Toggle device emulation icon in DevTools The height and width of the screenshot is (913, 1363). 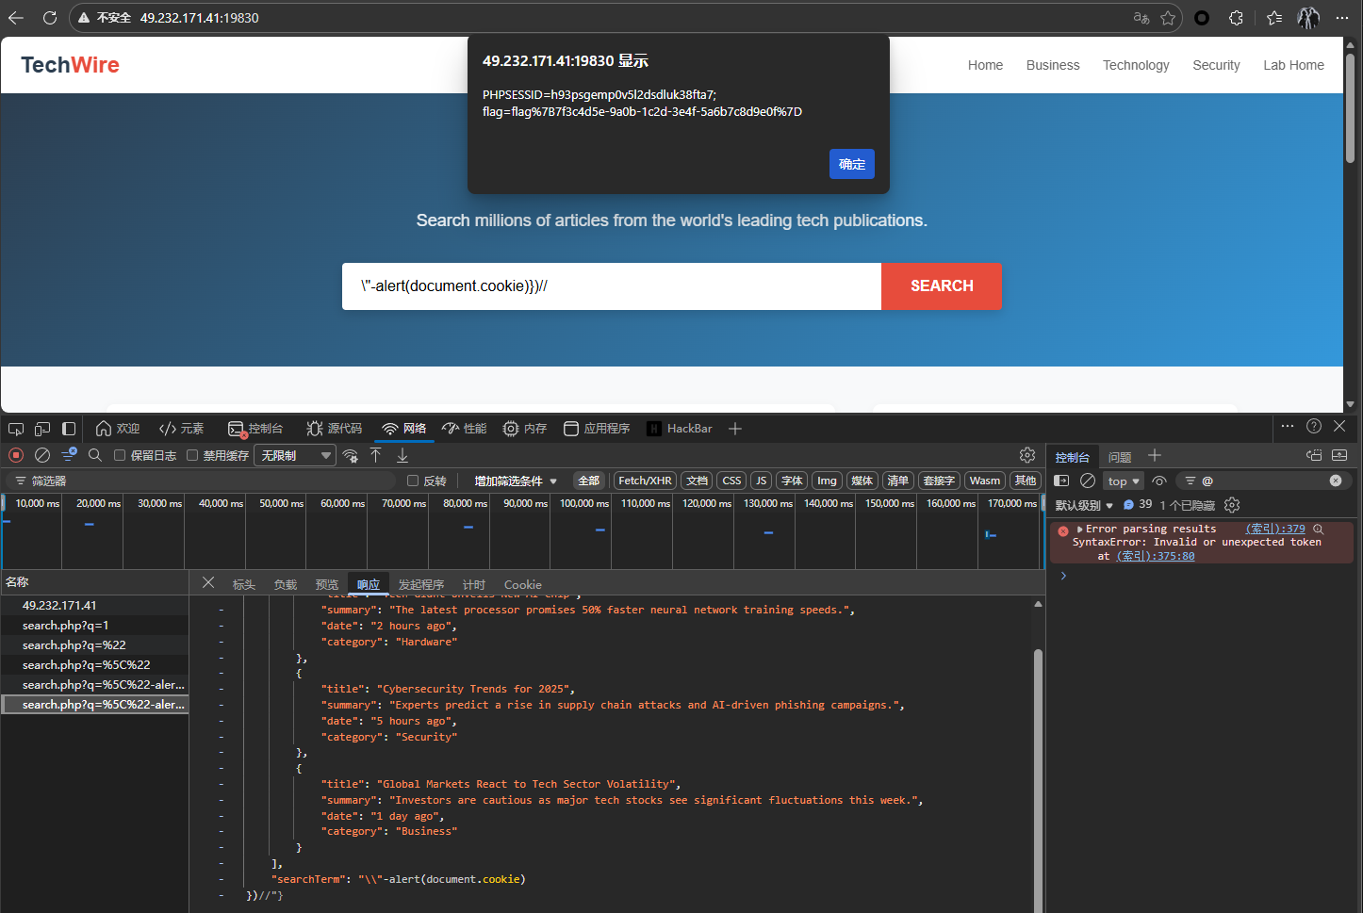pos(42,429)
